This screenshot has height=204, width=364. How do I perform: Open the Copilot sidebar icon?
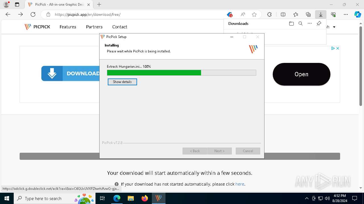(x=358, y=14)
